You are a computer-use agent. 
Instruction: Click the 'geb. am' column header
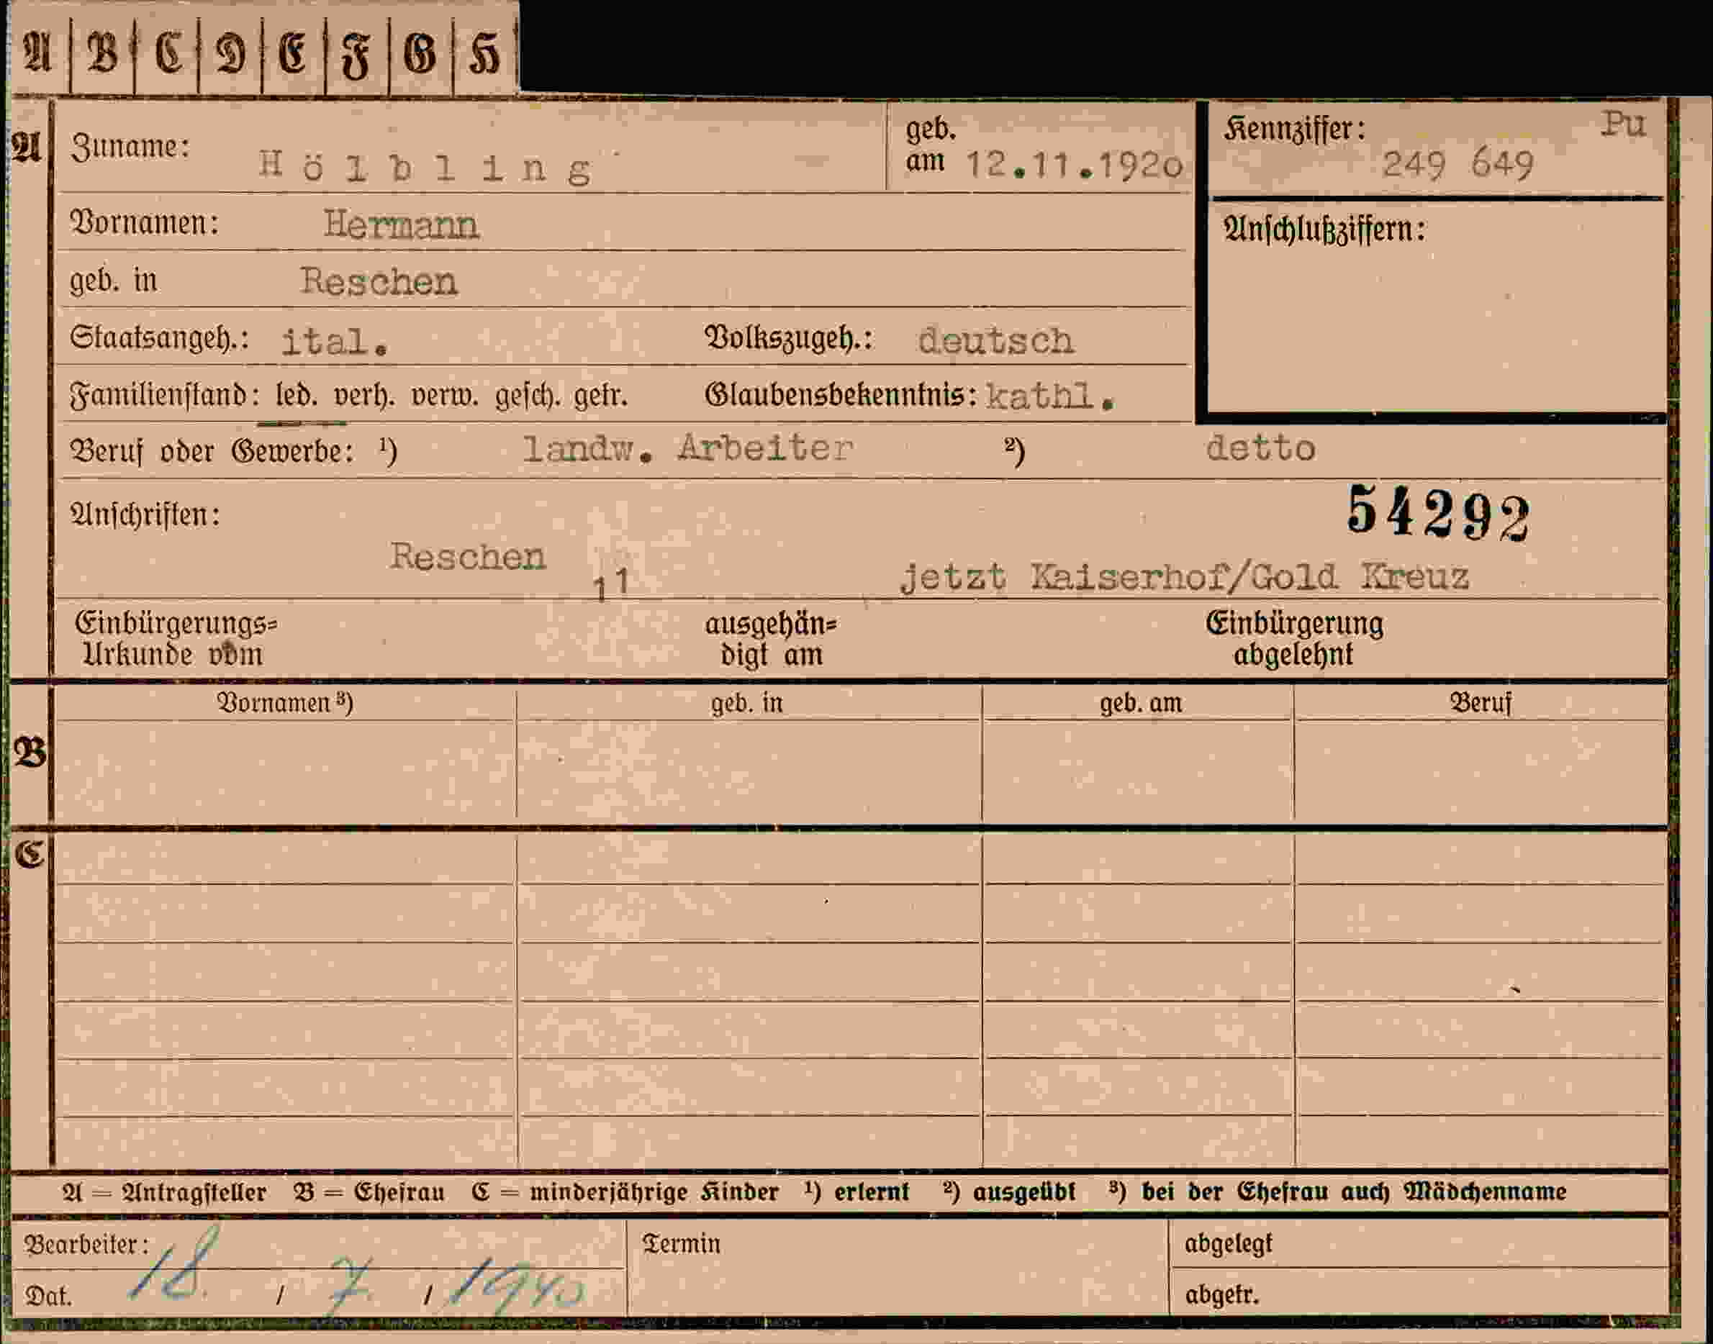pos(1141,703)
